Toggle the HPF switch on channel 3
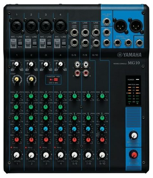Screen dimensions: 153x178 pos(49,43)
